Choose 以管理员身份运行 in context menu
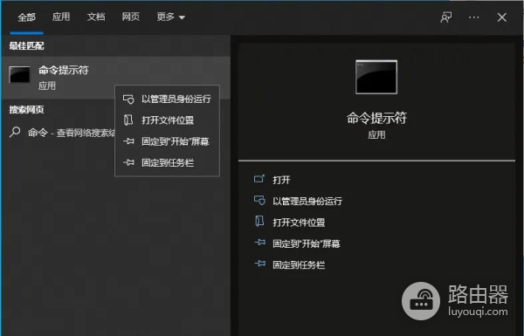 (167, 99)
